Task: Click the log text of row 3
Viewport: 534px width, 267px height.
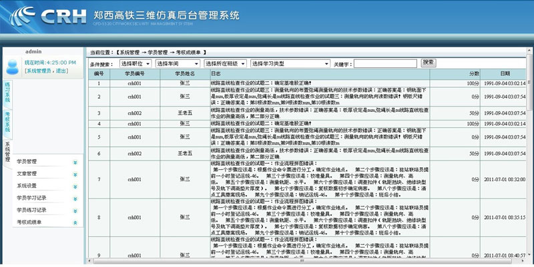Action: pyautogui.click(x=320, y=113)
